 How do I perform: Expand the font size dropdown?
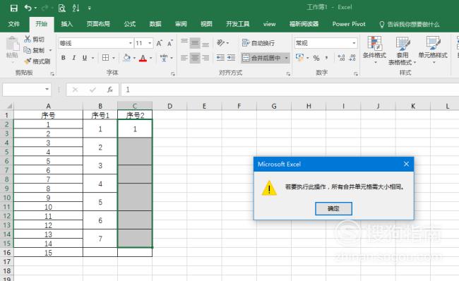150,43
